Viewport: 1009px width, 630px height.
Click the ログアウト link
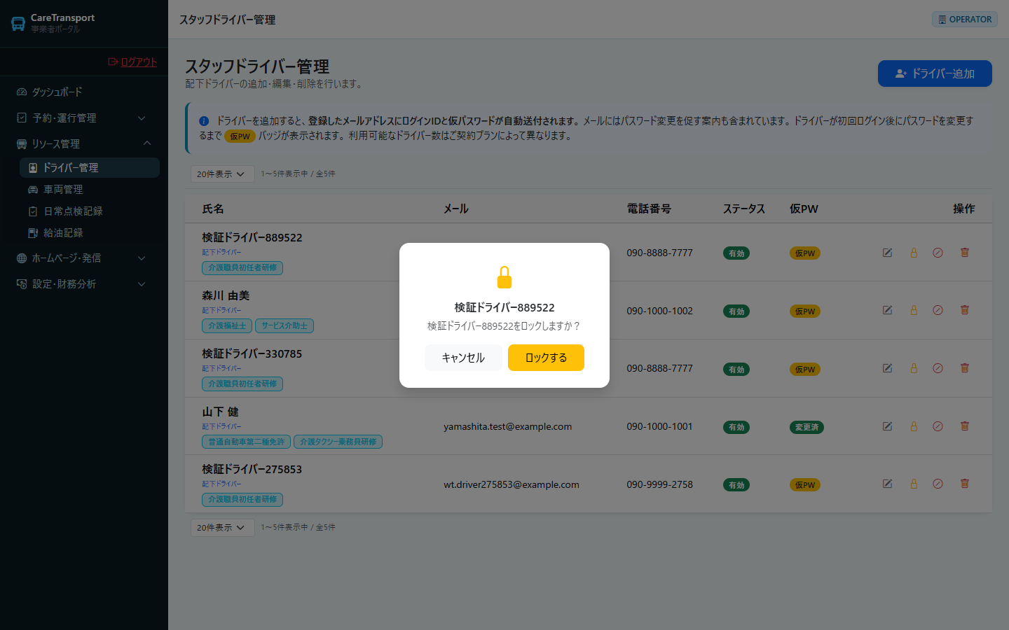132,62
